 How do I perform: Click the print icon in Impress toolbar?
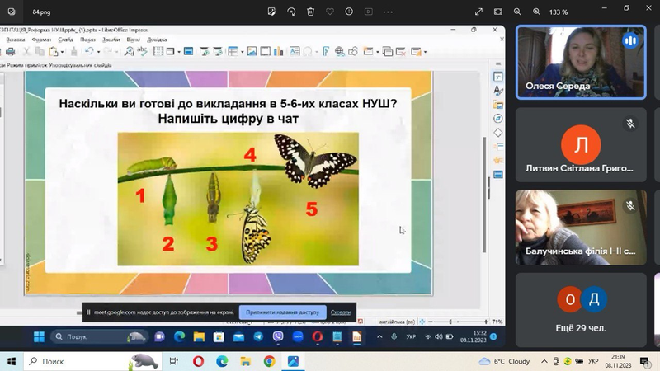[x=11, y=51]
